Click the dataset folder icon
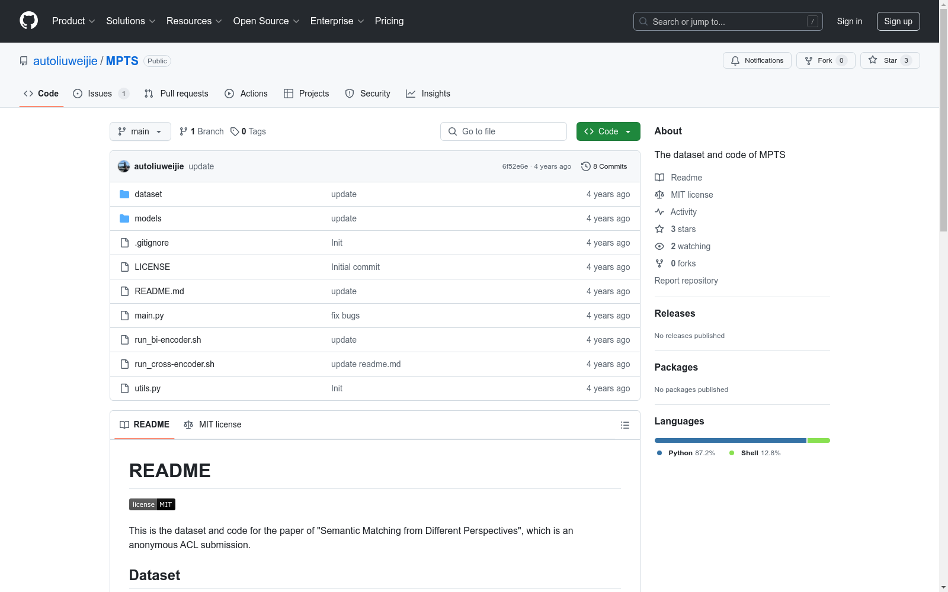The width and height of the screenshot is (948, 592). tap(124, 194)
